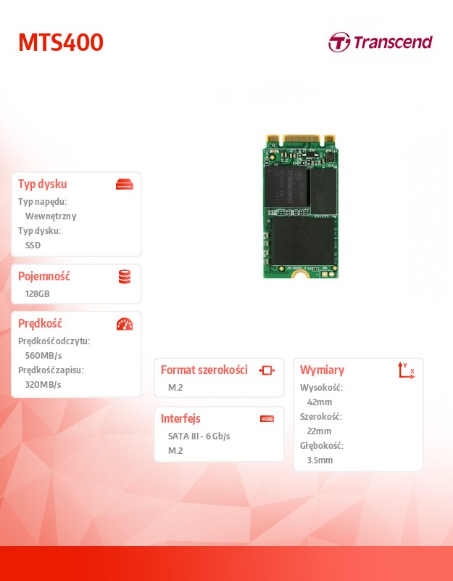Image resolution: width=453 pixels, height=581 pixels.
Task: Click the width icon beside Format szerokości
Action: tap(267, 370)
